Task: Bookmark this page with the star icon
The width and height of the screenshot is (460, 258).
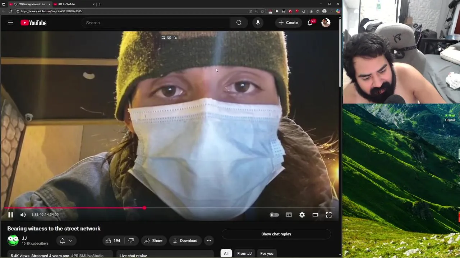Action: (263, 11)
